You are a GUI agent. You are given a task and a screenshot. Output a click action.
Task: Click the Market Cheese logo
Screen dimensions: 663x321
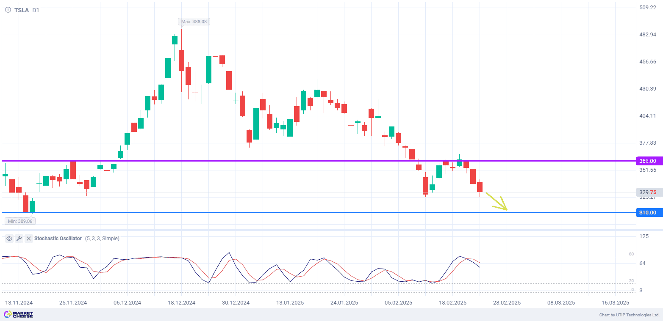click(18, 315)
